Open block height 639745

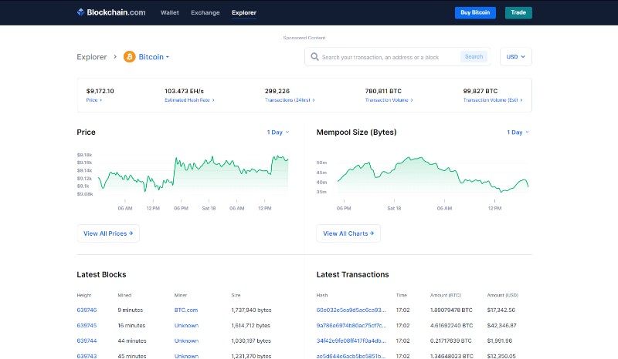point(87,325)
